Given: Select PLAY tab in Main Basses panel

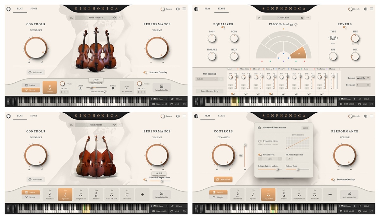Looking at the screenshot, I should tap(20, 116).
